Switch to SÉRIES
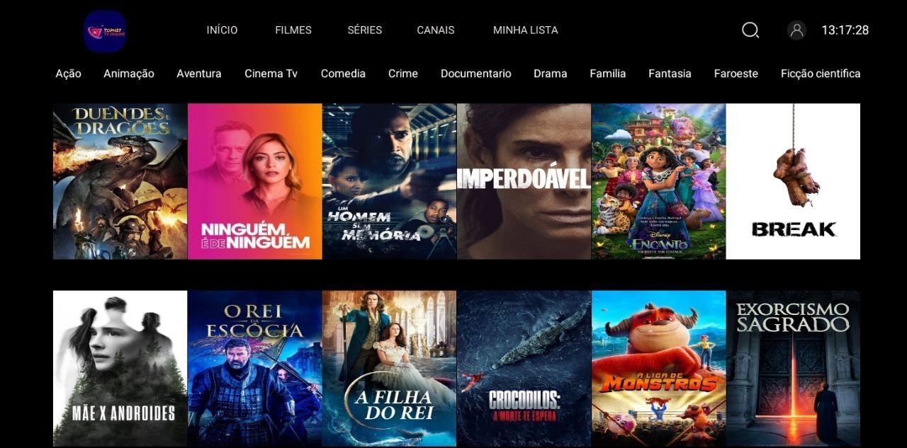Screen dimensions: 907x448 365,30
